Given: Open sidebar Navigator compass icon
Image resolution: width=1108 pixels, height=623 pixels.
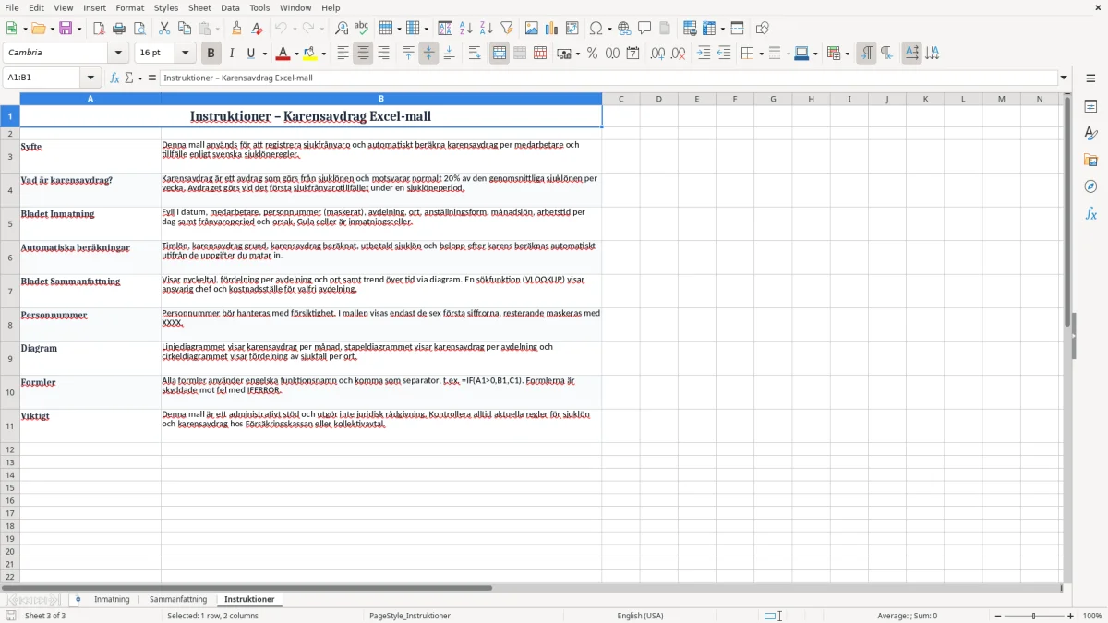Looking at the screenshot, I should pyautogui.click(x=1090, y=186).
